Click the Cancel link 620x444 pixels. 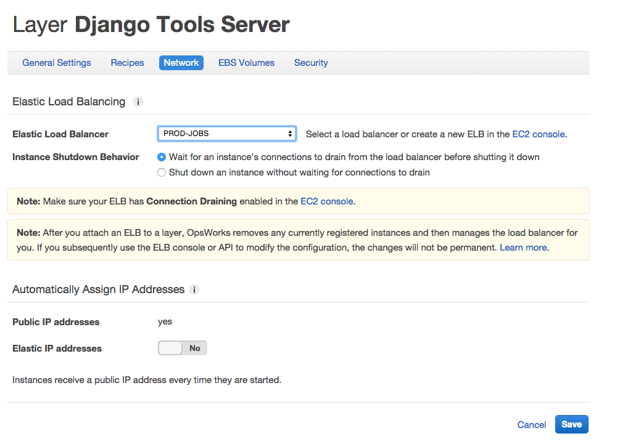[x=531, y=425]
